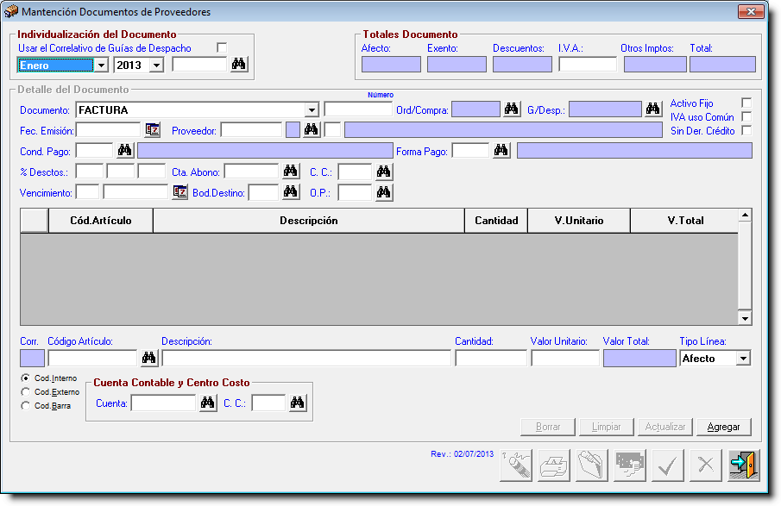Click the Proveedor code input field
This screenshot has width=781, height=506.
tap(251, 130)
